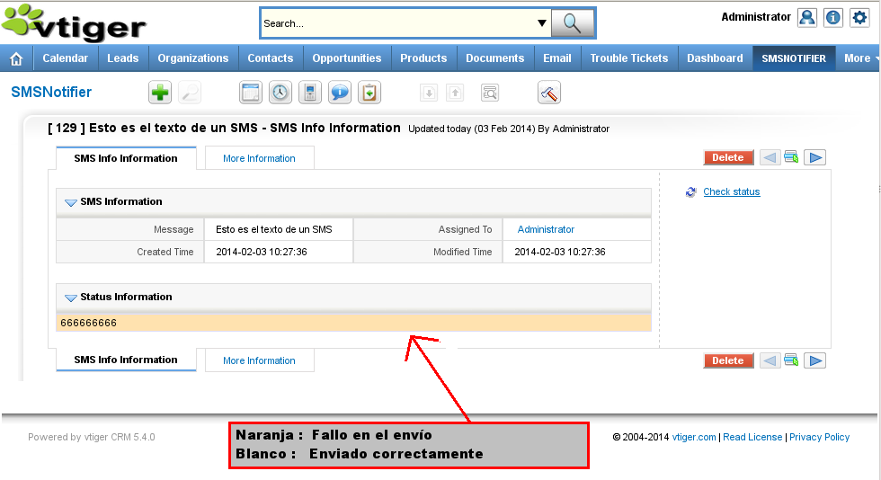Click the hammer settings tool icon

tap(549, 92)
